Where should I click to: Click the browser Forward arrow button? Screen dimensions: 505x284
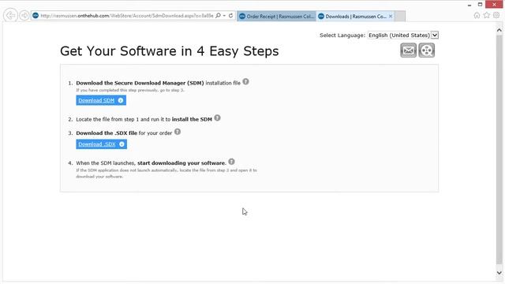coord(24,15)
